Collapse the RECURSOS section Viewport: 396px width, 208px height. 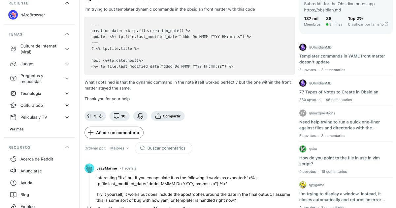pos(67,147)
